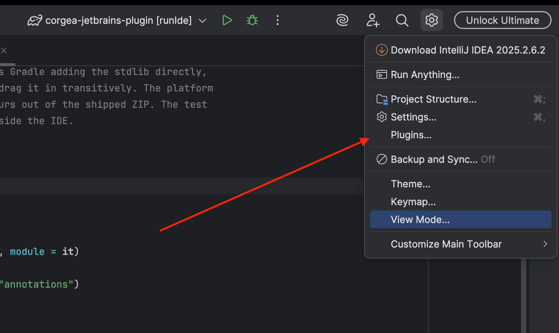Image resolution: width=559 pixels, height=333 pixels.
Task: Click the download arrow icon in the menu
Action: coord(382,50)
